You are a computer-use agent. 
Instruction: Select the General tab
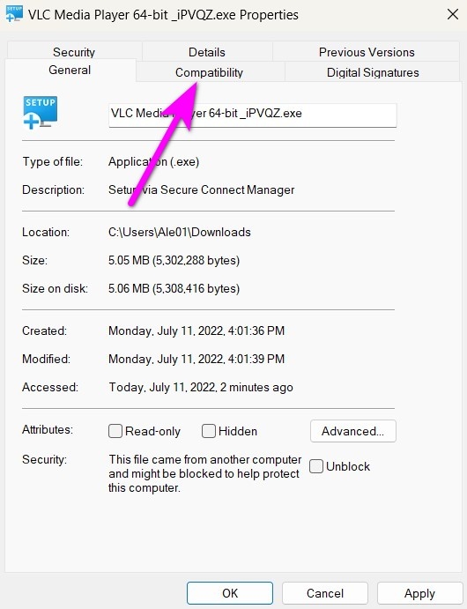(70, 70)
